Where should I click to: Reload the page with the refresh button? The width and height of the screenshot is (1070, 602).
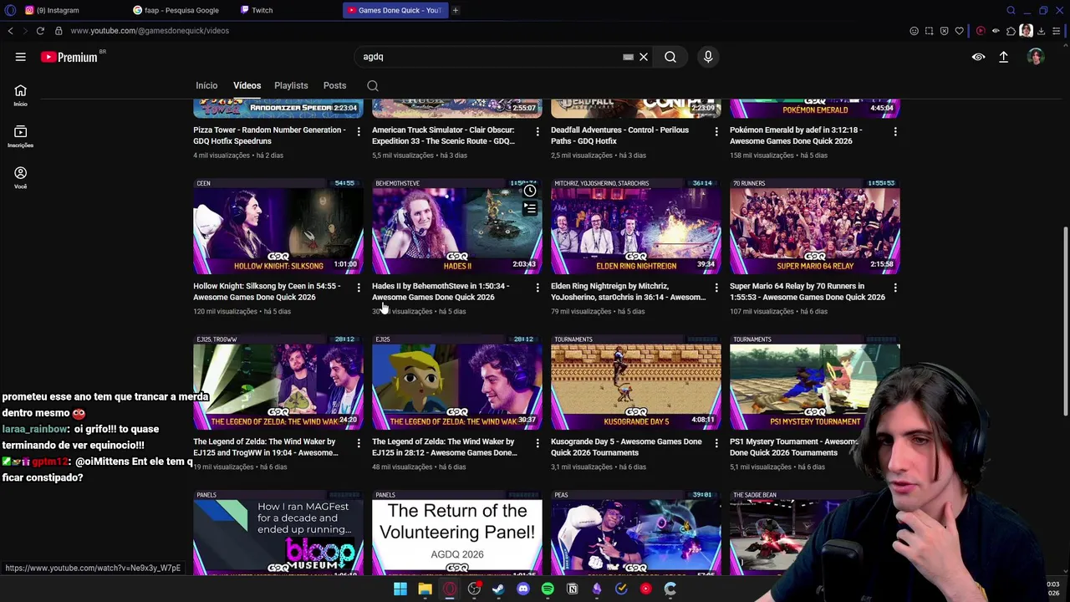(x=40, y=31)
